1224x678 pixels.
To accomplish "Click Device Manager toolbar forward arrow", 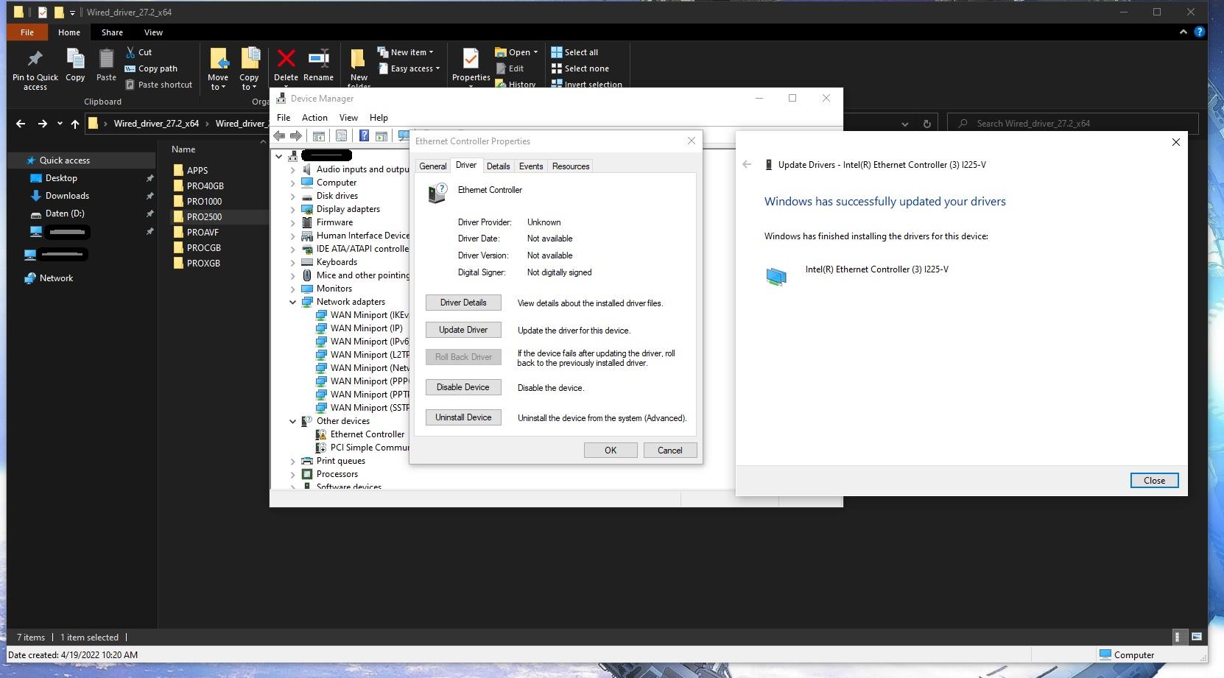I will pos(295,135).
